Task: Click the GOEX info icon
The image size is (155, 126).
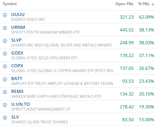Action: (5, 54)
